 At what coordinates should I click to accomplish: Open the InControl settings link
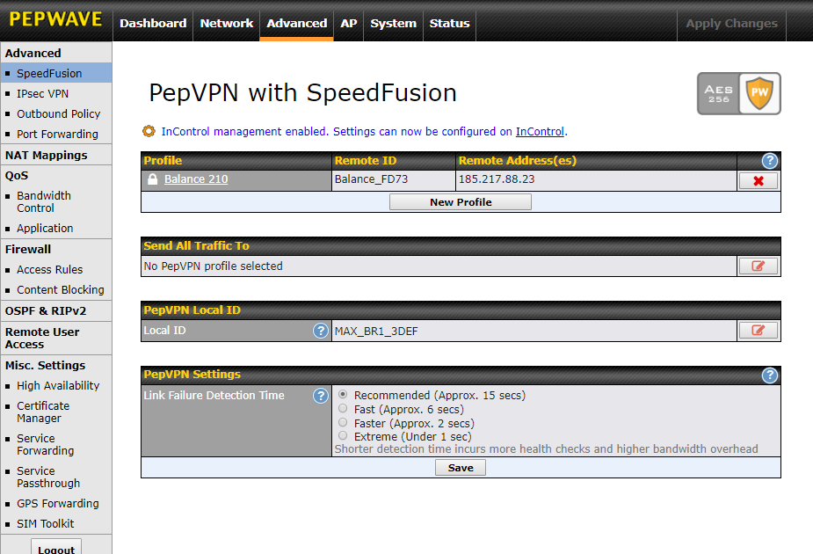(540, 132)
